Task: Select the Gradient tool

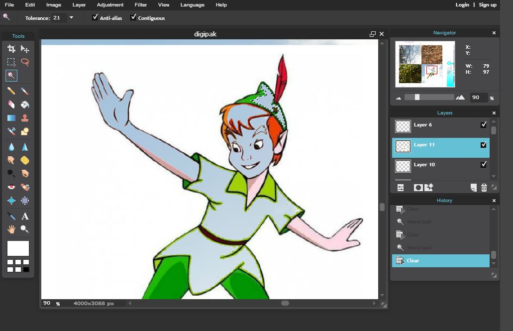Action: click(11, 118)
